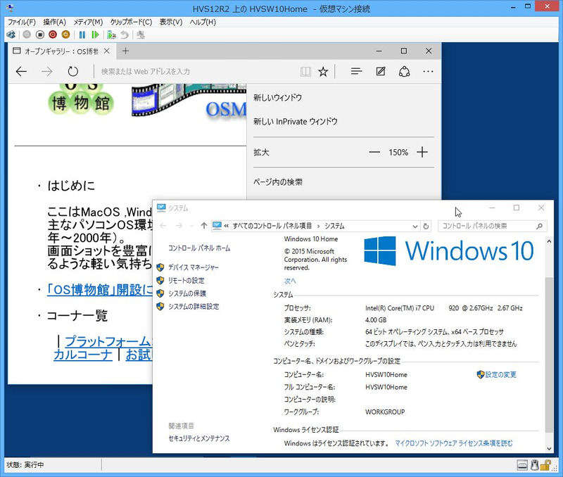Open デバイス マネージャー
563x477 pixels.
[193, 267]
